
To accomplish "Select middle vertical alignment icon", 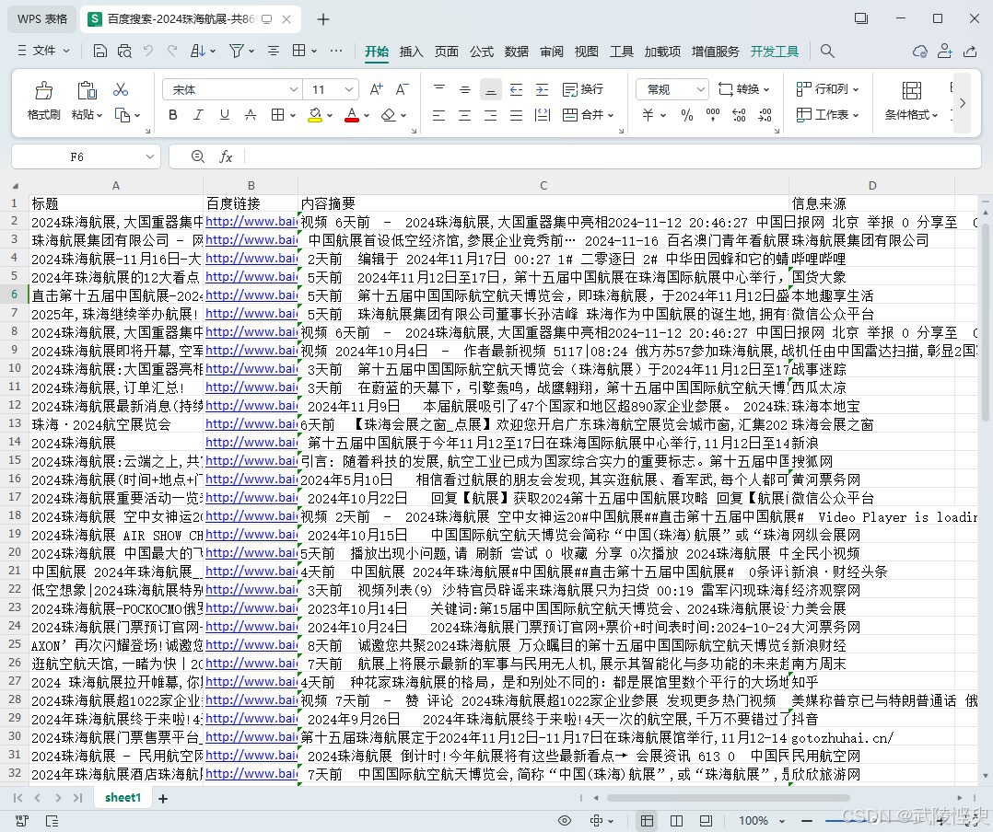I will [x=465, y=89].
